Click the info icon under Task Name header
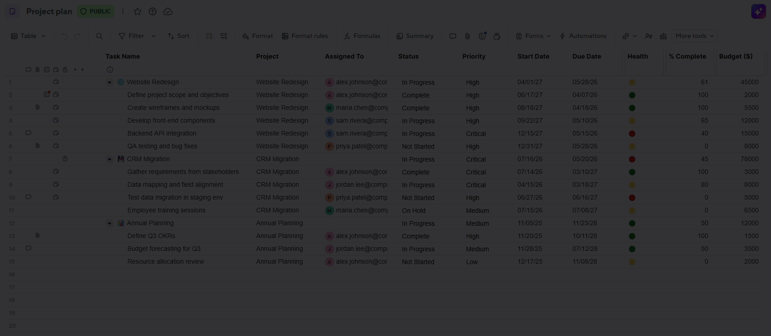Image resolution: width=771 pixels, height=336 pixels. pos(110,70)
